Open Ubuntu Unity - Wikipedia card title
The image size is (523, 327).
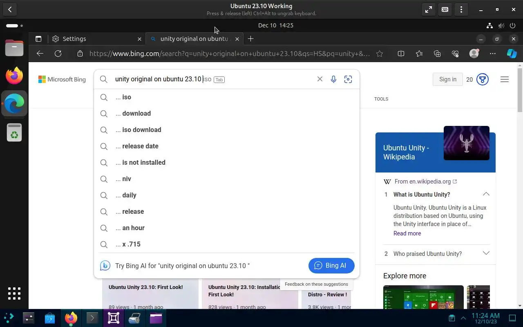[406, 152]
